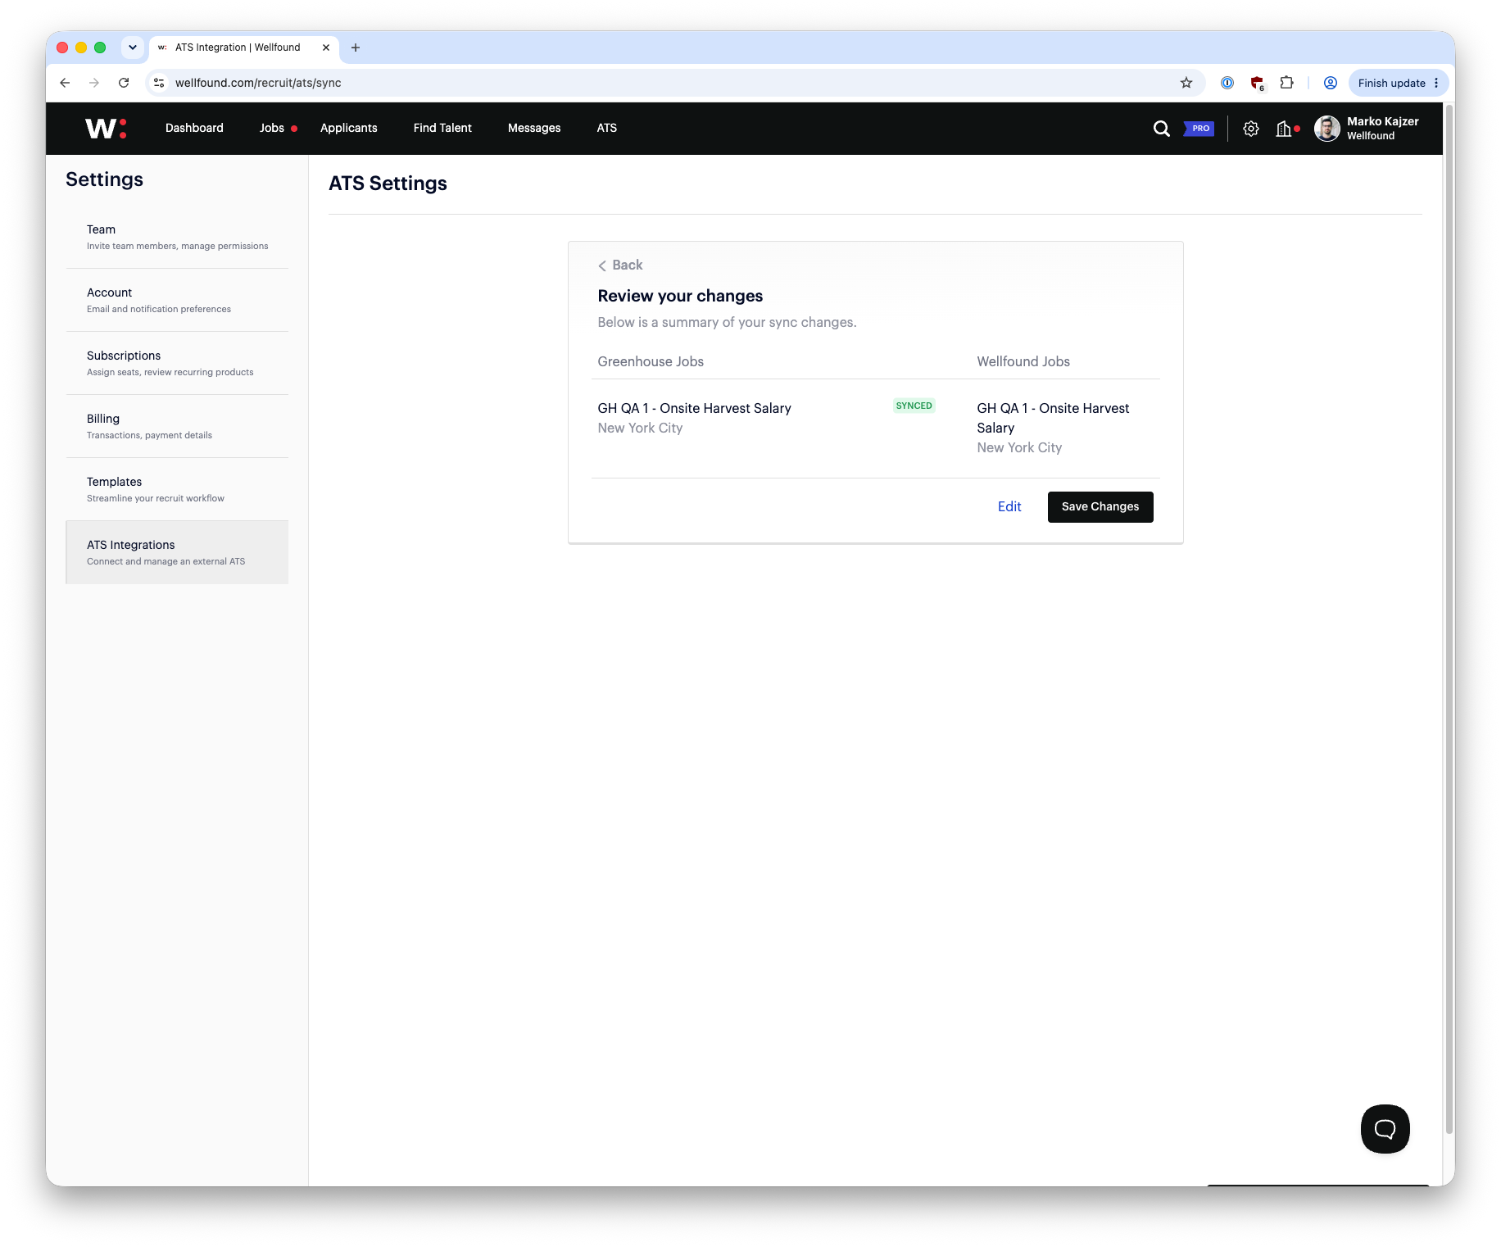The height and width of the screenshot is (1247, 1501).
Task: Select Billing settings section
Action: click(177, 426)
